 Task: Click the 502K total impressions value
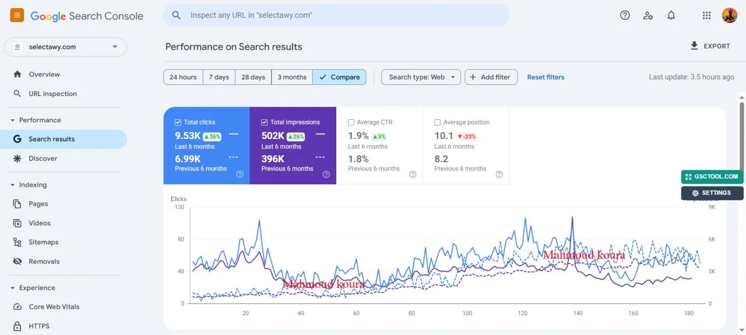273,136
